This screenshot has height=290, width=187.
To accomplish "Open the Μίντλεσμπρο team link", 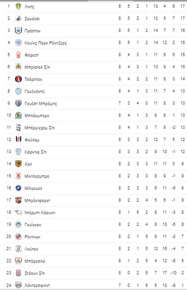I will [x=37, y=176].
